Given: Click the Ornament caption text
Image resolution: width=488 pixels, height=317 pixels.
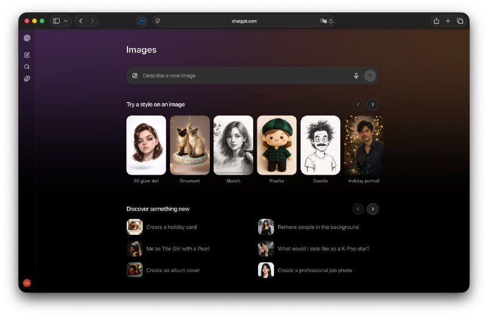Looking at the screenshot, I should (x=190, y=181).
